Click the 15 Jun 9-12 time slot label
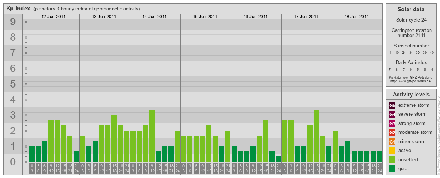The height and width of the screenshot is (178, 440). point(202,168)
